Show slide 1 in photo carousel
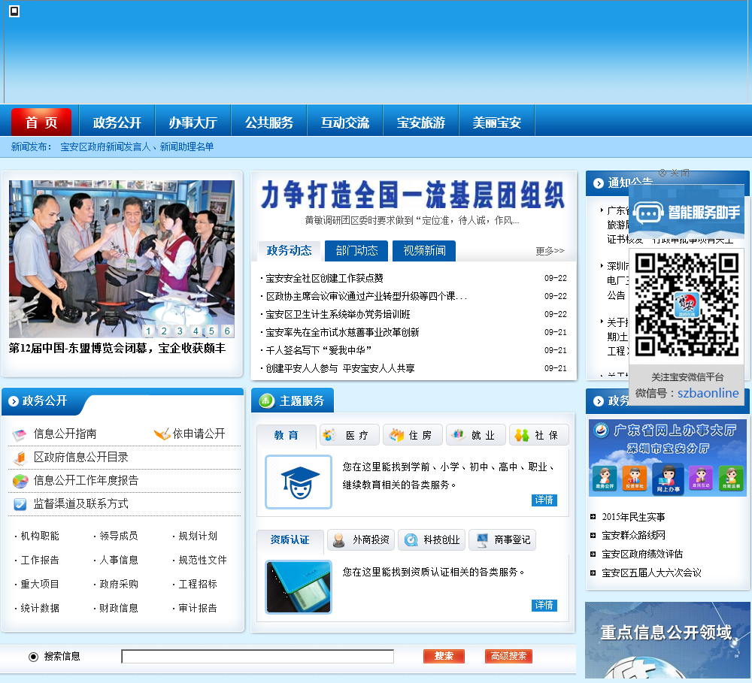752x683 pixels. point(148,331)
